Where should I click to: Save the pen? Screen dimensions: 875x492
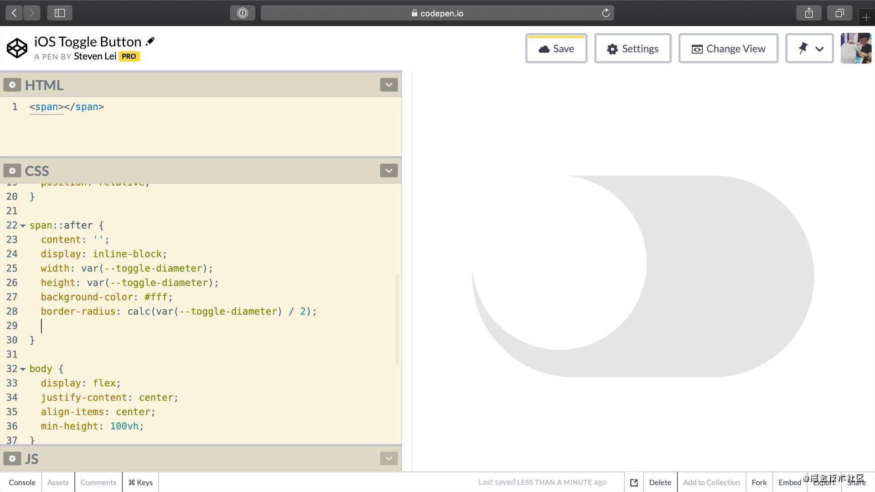[556, 48]
